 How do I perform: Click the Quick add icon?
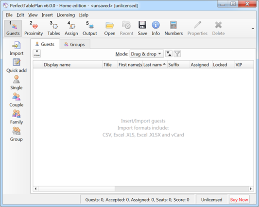[17, 66]
